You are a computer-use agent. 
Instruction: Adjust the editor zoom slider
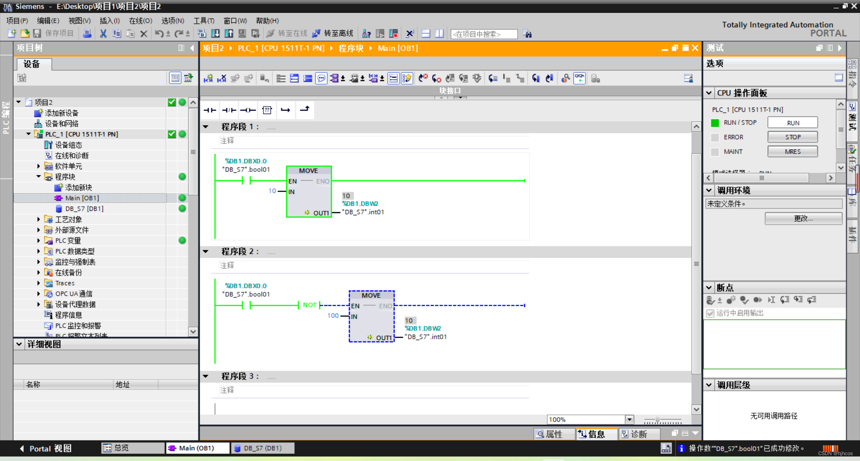[658, 420]
